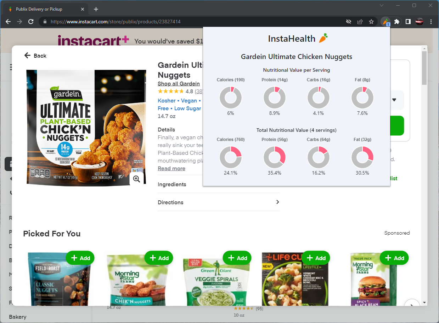Image resolution: width=439 pixels, height=323 pixels.
Task: Click the address bar URL
Action: [116, 22]
